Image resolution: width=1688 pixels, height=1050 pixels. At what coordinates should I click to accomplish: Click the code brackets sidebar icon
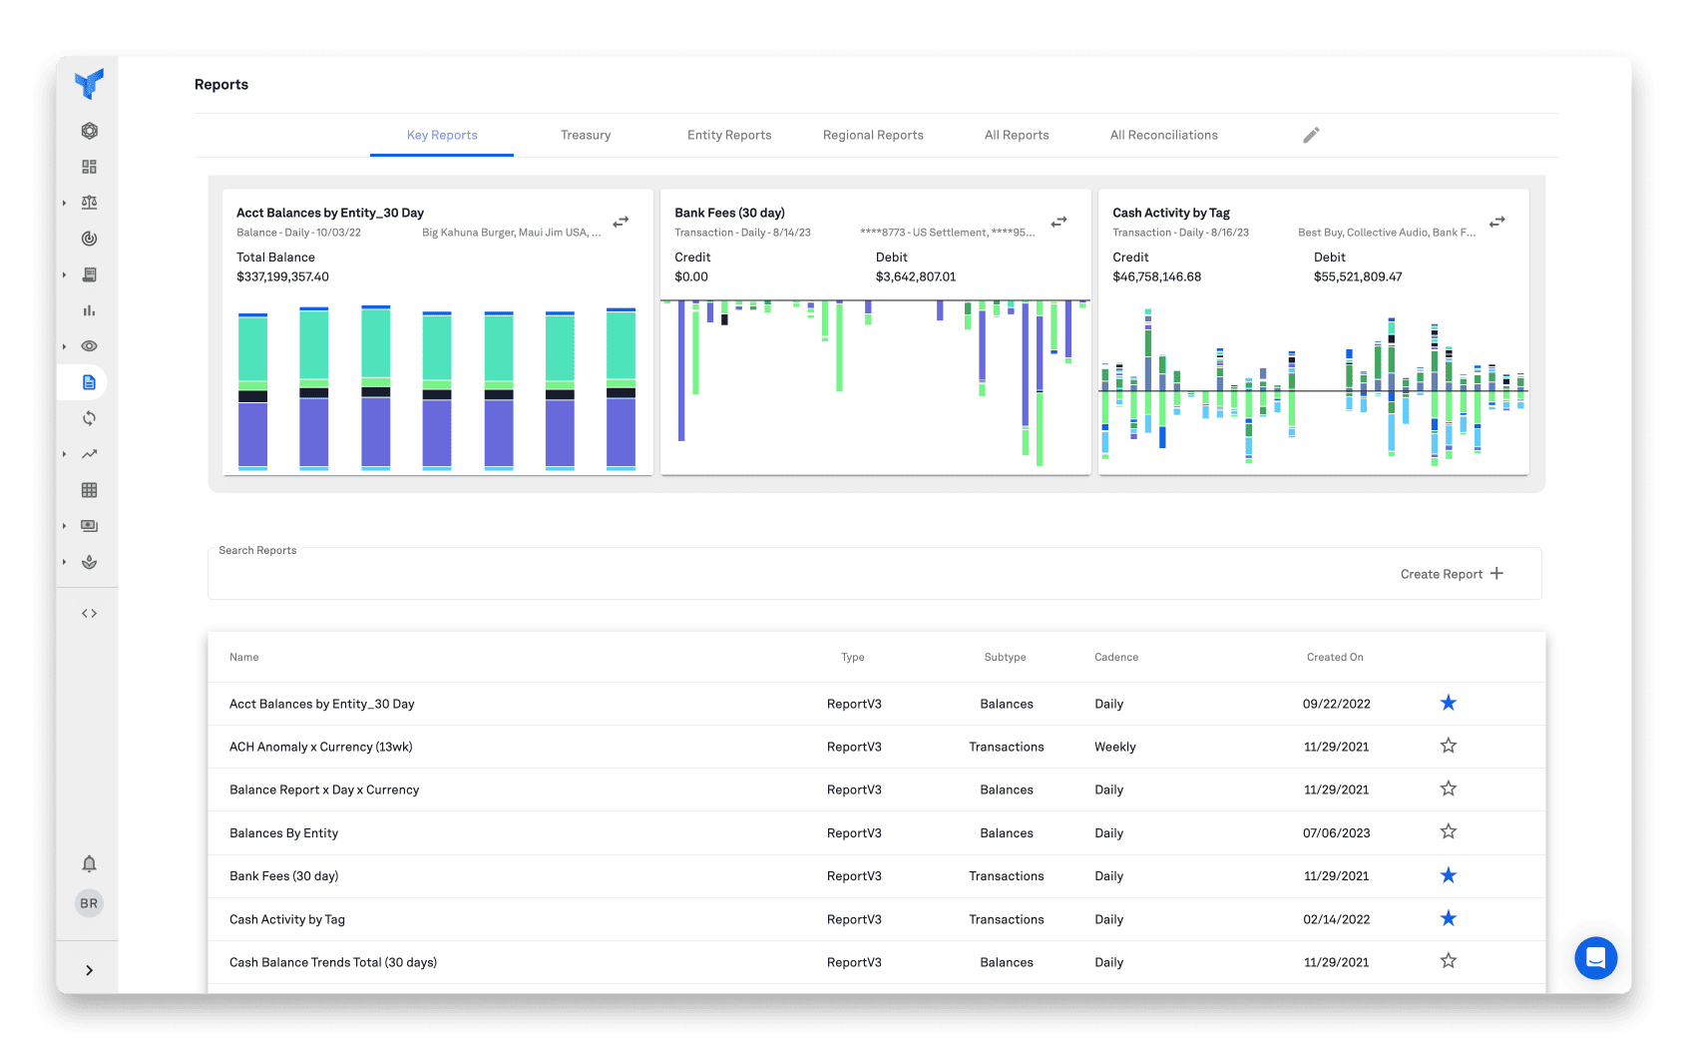(x=89, y=613)
